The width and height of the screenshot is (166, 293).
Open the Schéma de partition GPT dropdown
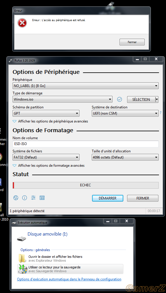pyautogui.click(x=46, y=113)
